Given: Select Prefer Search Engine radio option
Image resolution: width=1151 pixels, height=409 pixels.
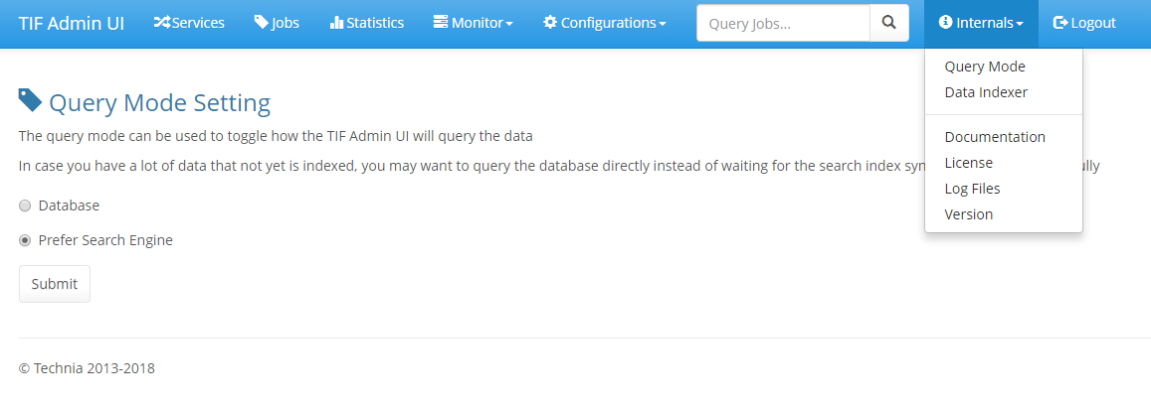Looking at the screenshot, I should click(25, 240).
